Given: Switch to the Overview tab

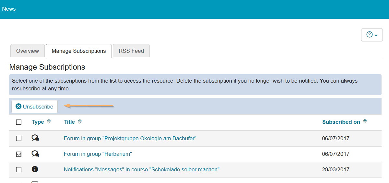Looking at the screenshot, I should pyautogui.click(x=28, y=51).
